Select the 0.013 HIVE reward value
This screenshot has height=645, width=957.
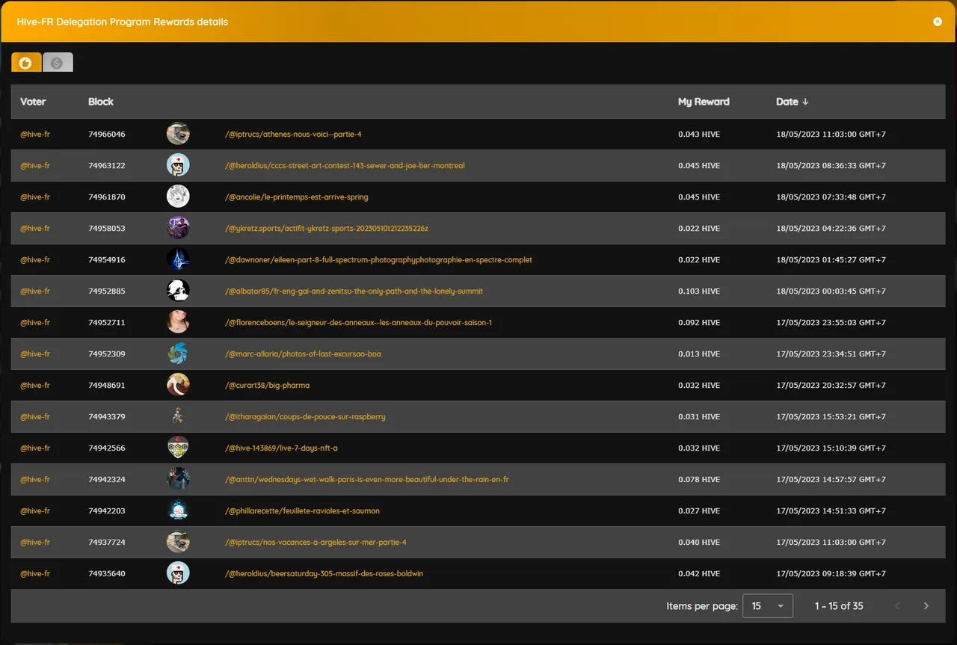pyautogui.click(x=699, y=354)
